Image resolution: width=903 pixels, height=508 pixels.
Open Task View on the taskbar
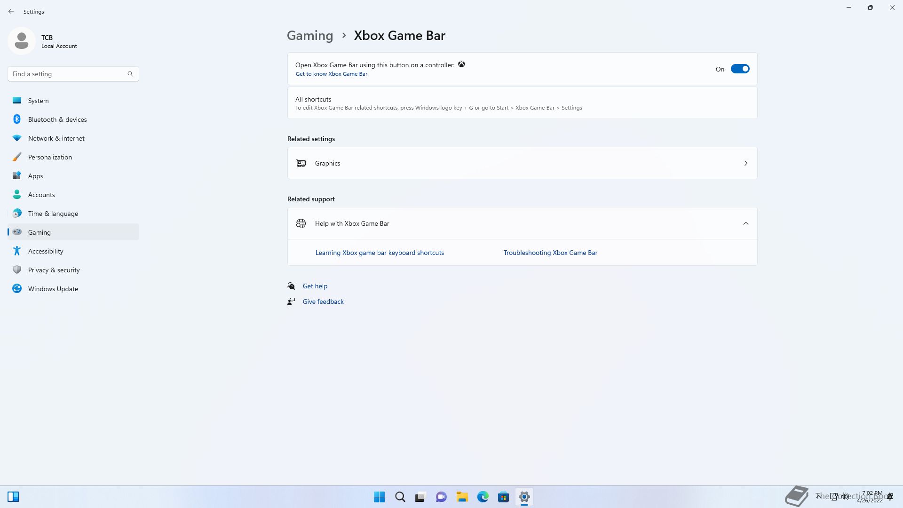(420, 497)
